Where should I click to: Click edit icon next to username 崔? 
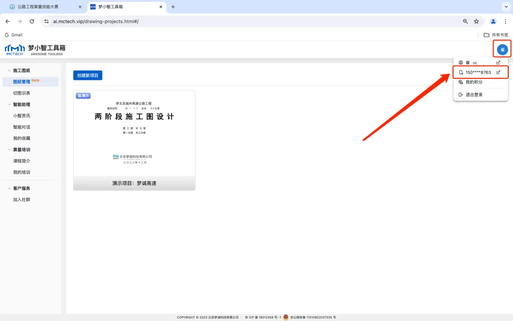point(498,62)
